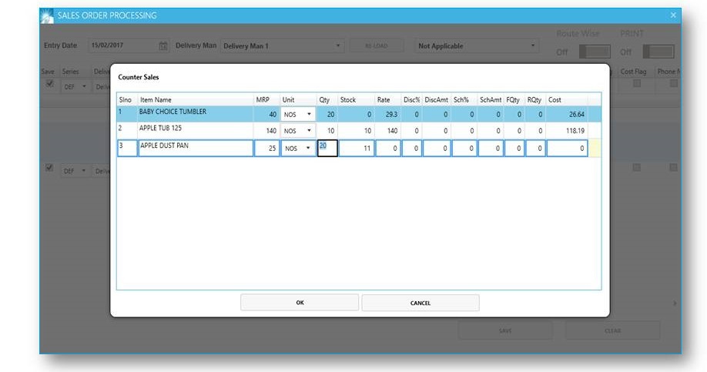Open the first row DEF series dropdown
Image resolution: width=707 pixels, height=372 pixels.
tap(84, 86)
